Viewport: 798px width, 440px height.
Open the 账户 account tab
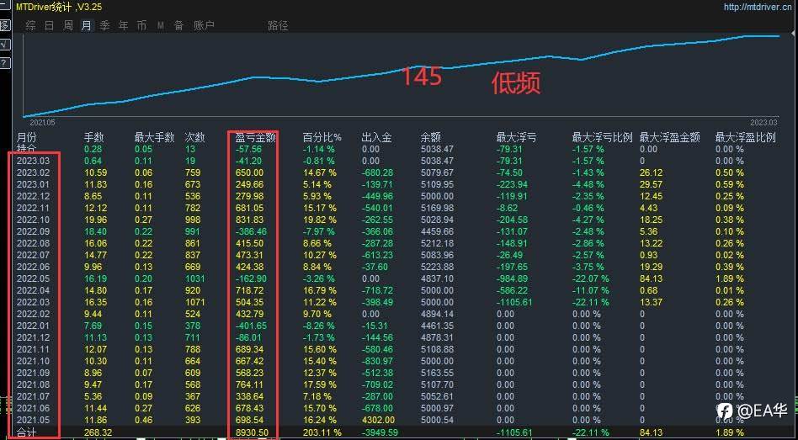coord(204,25)
